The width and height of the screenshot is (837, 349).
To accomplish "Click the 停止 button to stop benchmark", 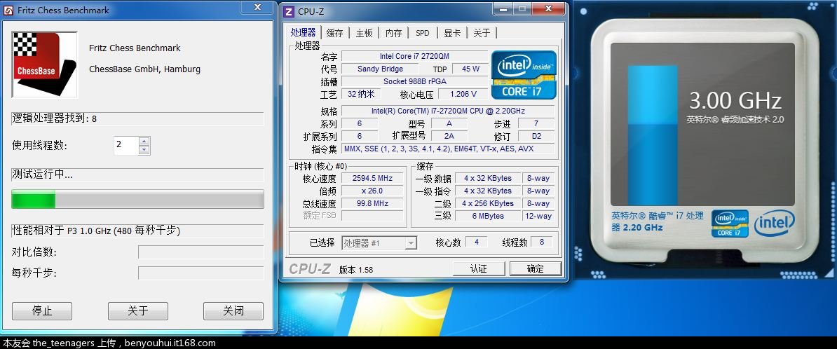I will [x=42, y=310].
